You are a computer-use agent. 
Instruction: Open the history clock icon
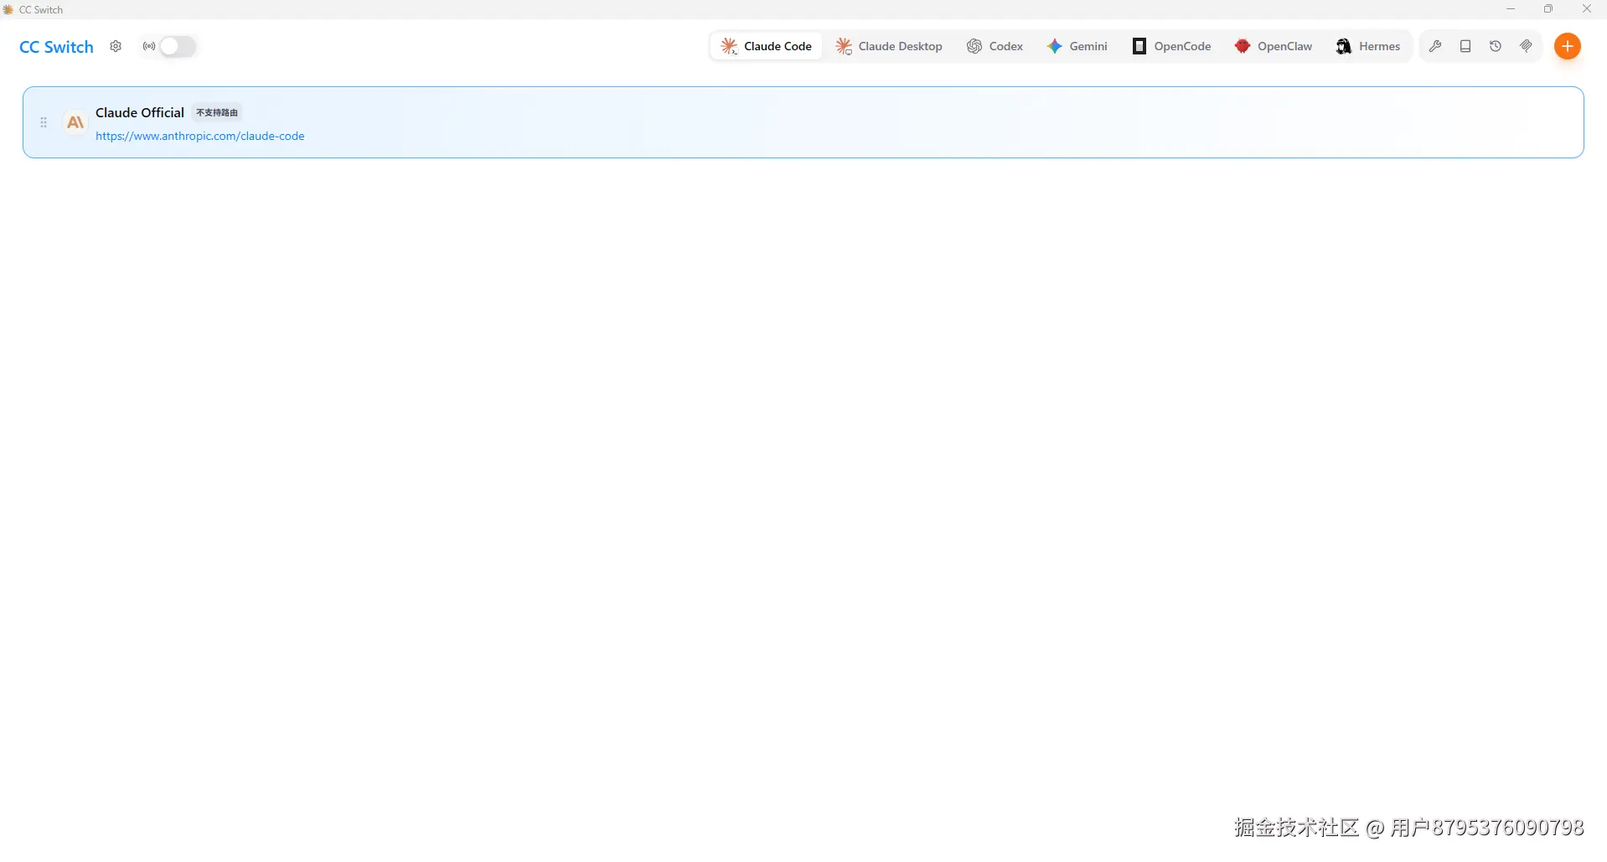tap(1496, 46)
